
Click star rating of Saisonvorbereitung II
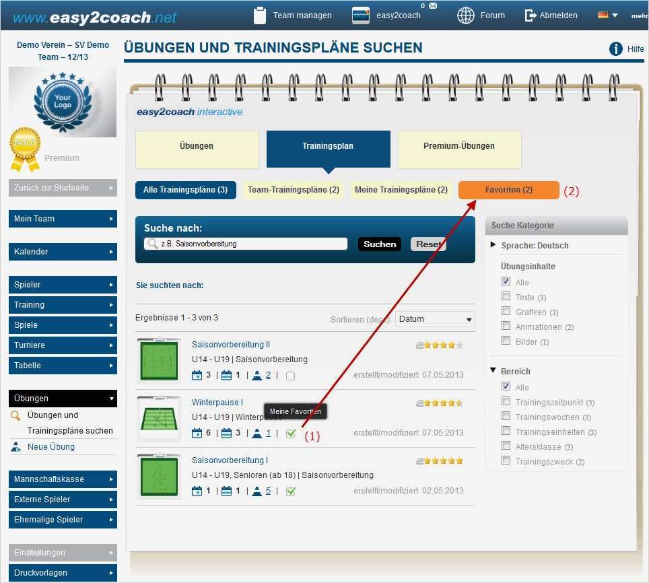click(x=443, y=345)
